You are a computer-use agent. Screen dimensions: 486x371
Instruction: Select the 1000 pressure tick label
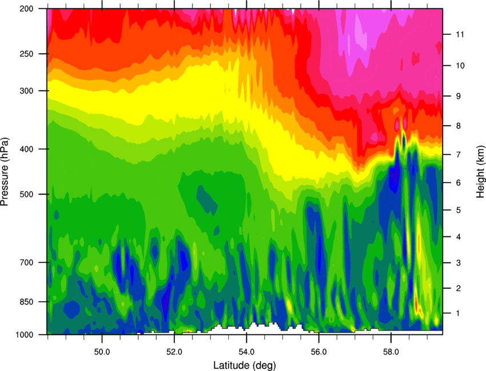(25, 335)
